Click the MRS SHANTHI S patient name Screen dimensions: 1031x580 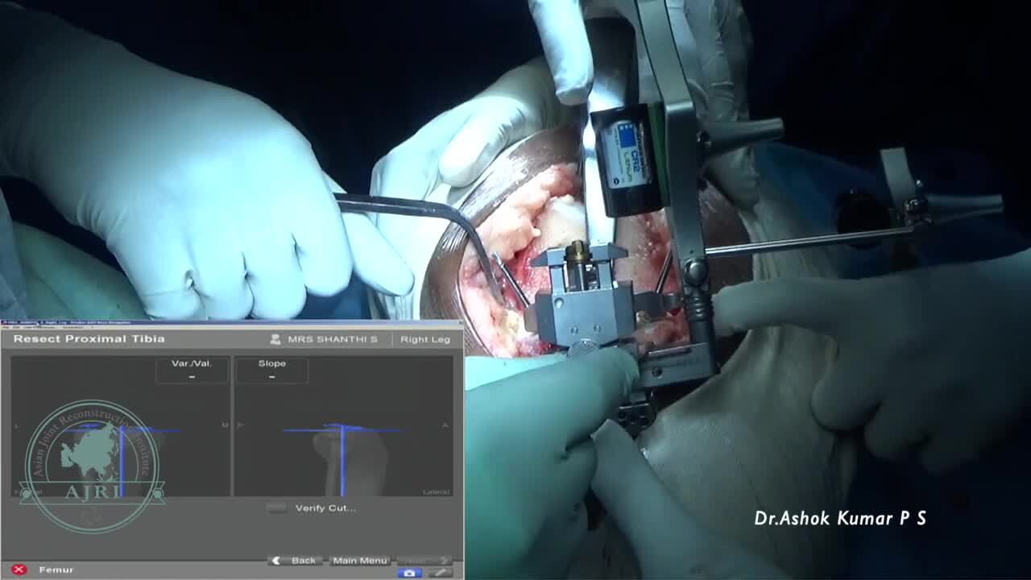(x=332, y=339)
